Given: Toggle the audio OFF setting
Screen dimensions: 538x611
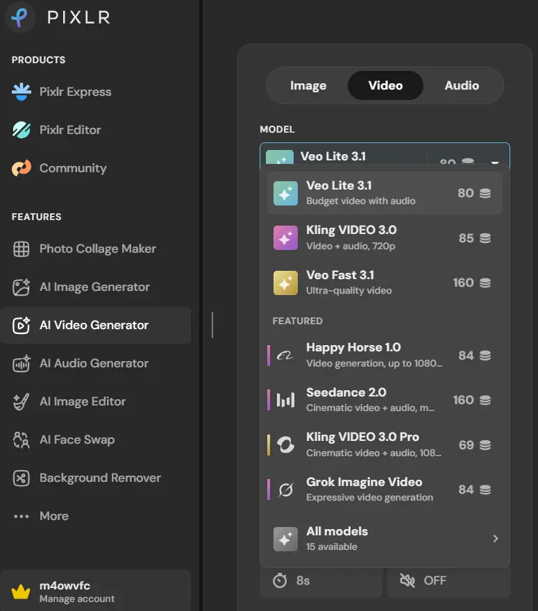Looking at the screenshot, I should pos(448,580).
